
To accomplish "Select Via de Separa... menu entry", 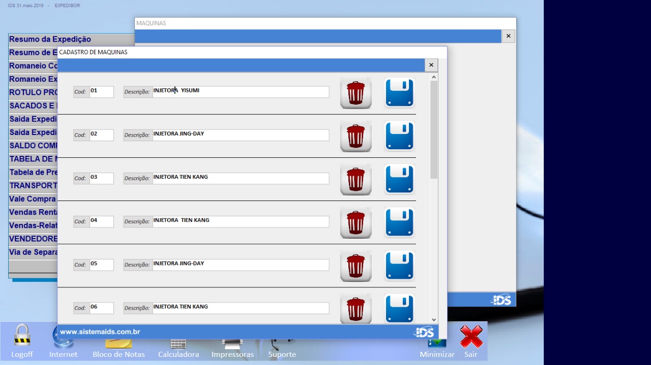I will (33, 252).
